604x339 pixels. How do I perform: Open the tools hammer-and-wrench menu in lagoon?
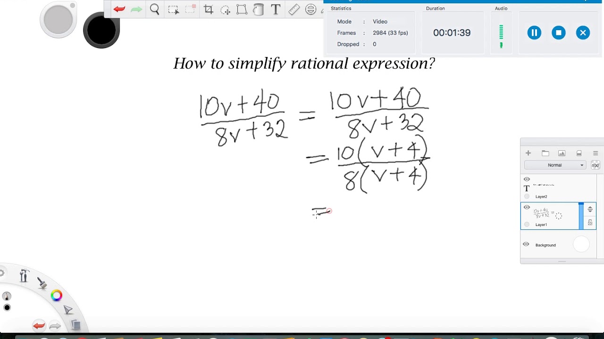point(24,275)
